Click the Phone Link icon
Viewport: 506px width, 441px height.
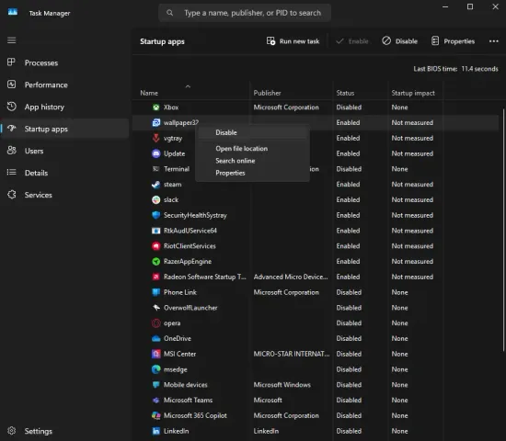(x=155, y=292)
